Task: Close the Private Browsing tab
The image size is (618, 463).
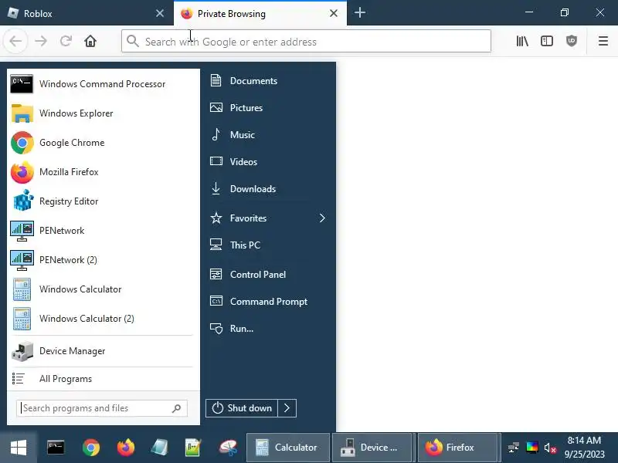Action: [x=334, y=13]
